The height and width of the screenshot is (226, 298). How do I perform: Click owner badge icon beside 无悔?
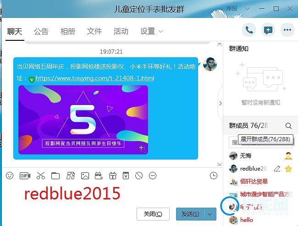pyautogui.click(x=288, y=156)
